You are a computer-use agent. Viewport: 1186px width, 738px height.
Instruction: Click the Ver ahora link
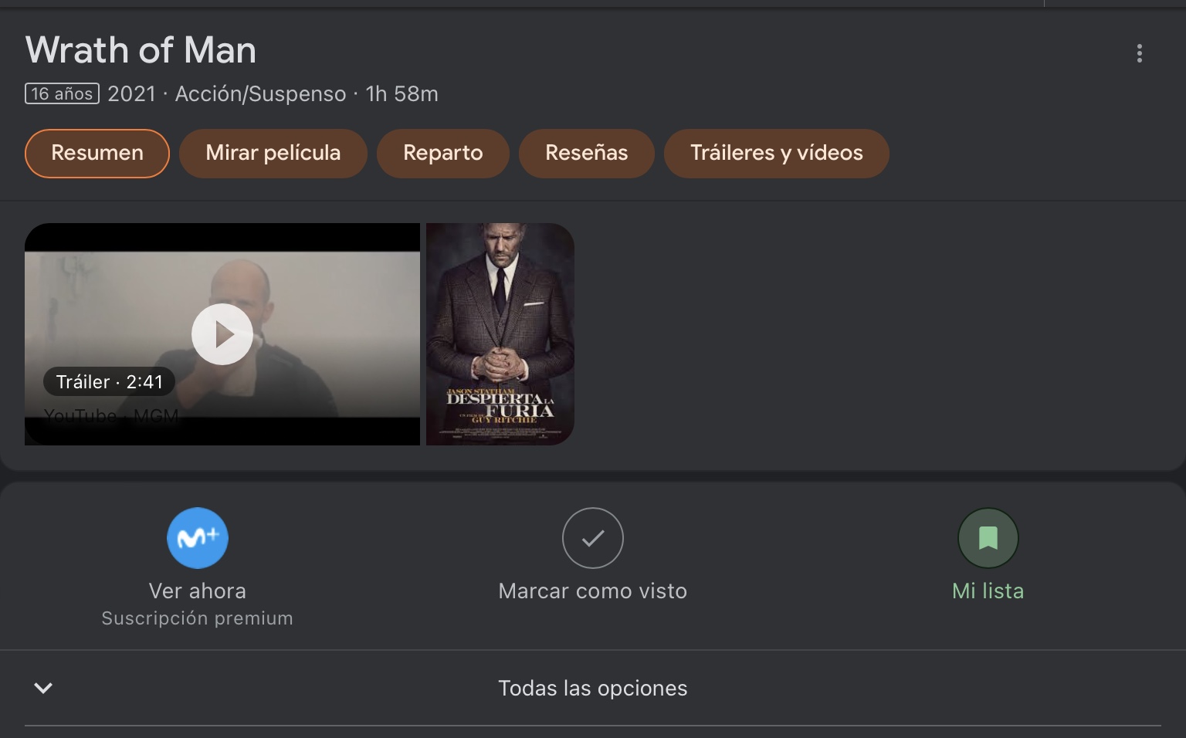(198, 591)
